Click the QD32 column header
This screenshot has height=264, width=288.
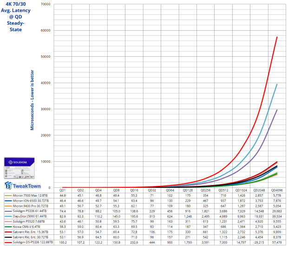pyautogui.click(x=152, y=190)
